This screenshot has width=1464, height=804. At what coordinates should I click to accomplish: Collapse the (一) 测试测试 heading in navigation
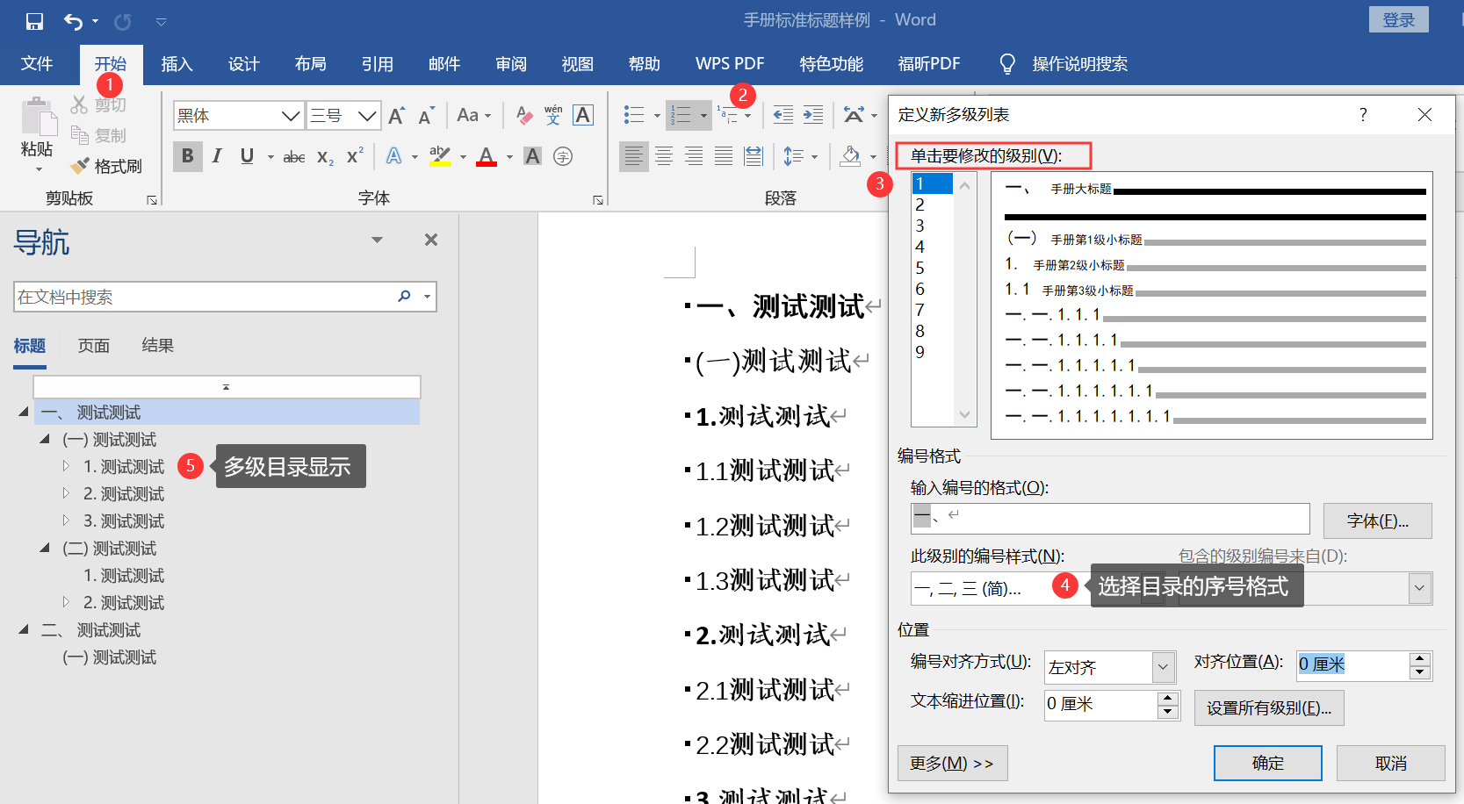click(45, 439)
